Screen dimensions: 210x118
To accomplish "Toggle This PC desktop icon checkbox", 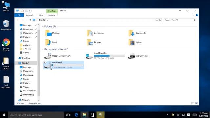I will (x=3, y=2).
